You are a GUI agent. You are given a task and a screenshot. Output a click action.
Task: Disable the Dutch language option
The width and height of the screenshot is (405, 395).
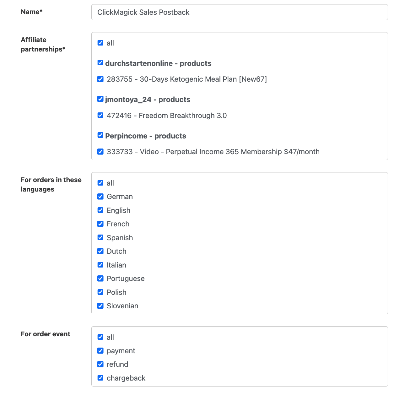point(100,251)
